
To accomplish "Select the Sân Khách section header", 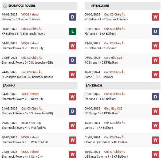I will [x=94, y=85].
